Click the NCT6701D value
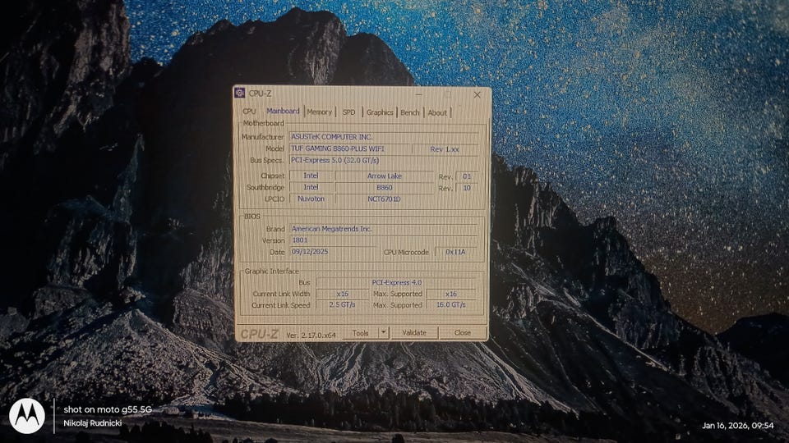 (385, 199)
